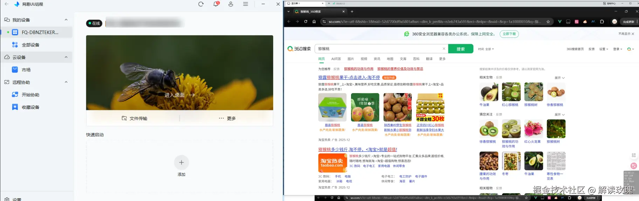Click the site info icon in the address bar
This screenshot has height=201, width=639.
[x=324, y=22]
